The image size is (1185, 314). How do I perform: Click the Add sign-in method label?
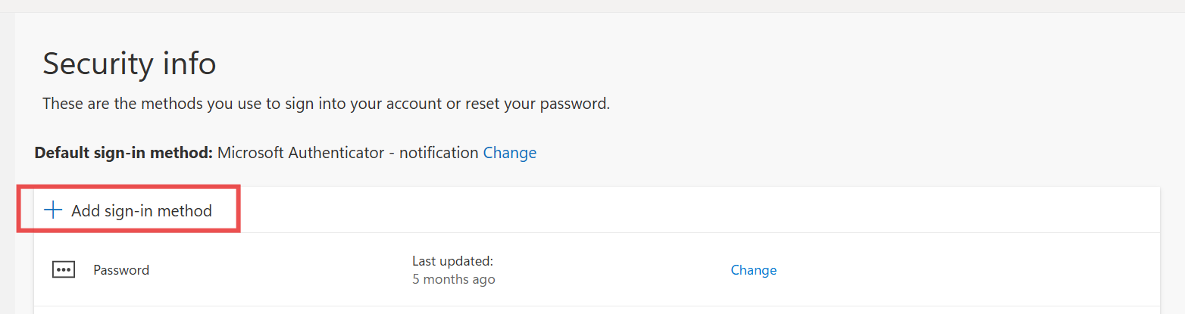click(x=142, y=211)
